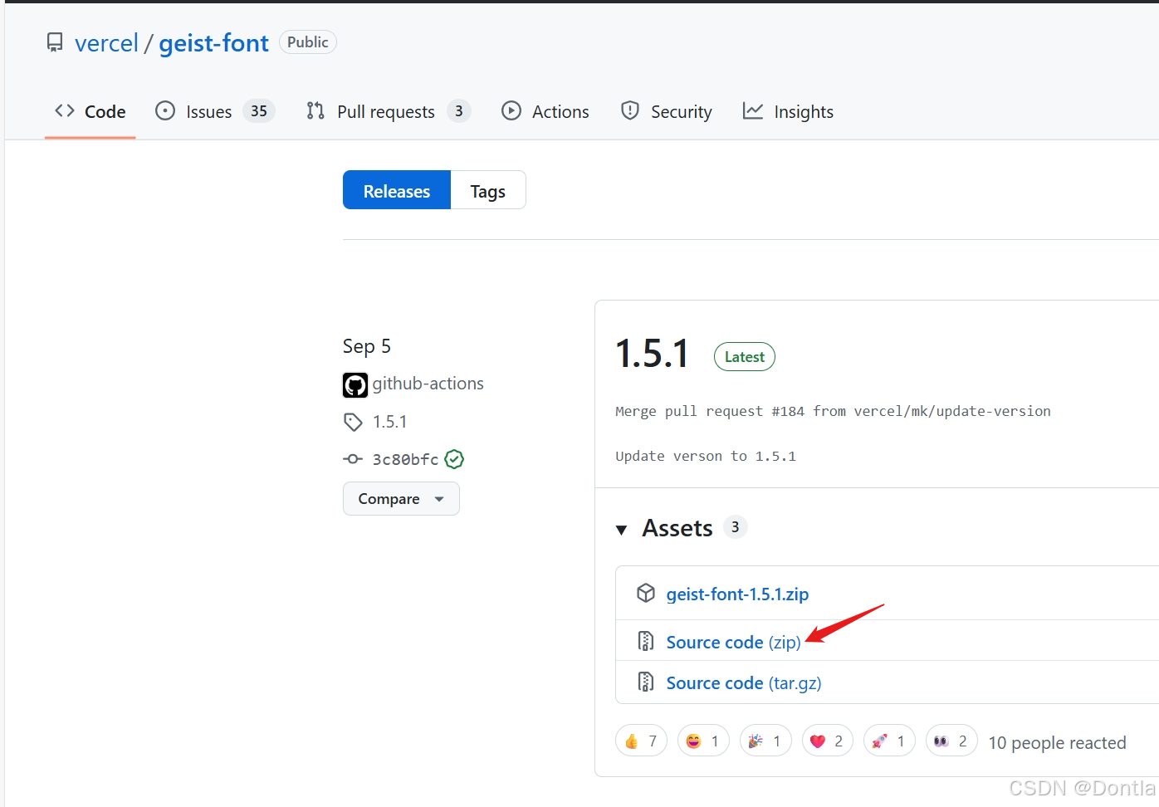Screen dimensions: 1159x807
Task: Select the Releases button
Action: click(x=397, y=190)
